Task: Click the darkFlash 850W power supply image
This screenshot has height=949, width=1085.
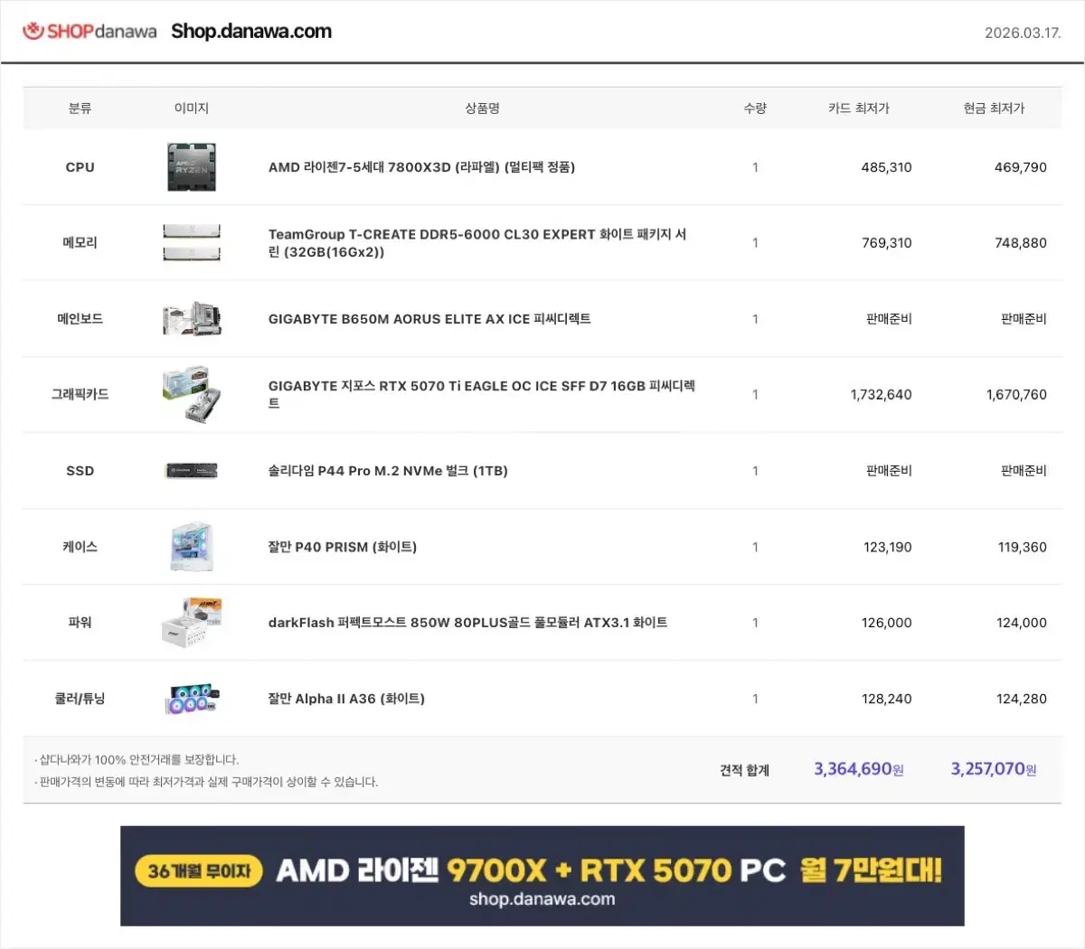Action: tap(192, 623)
